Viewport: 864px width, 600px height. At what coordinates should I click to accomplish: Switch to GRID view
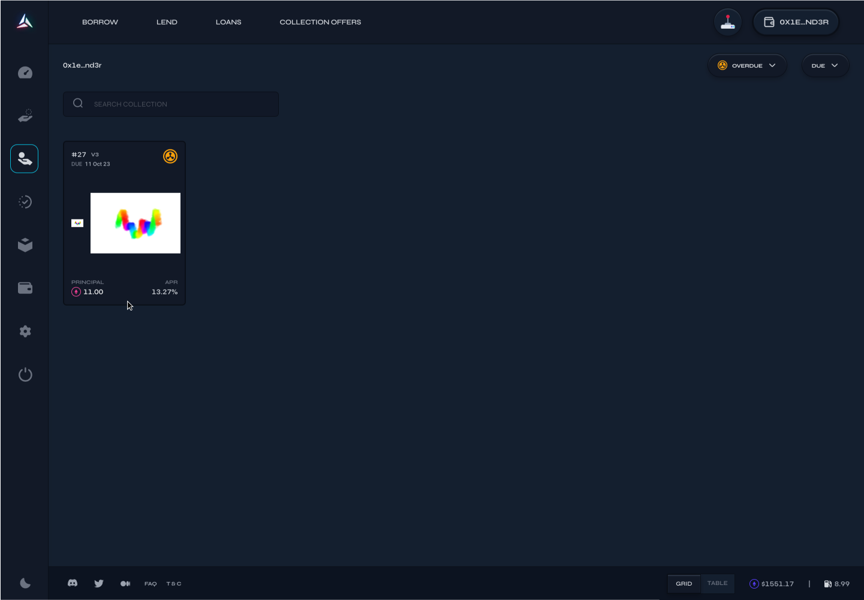coord(684,583)
